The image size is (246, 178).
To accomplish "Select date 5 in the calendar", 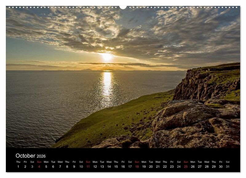I will [x=46, y=167].
